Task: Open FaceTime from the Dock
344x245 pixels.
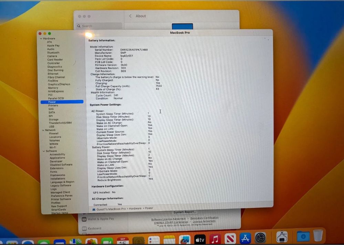Action: [x=107, y=241]
